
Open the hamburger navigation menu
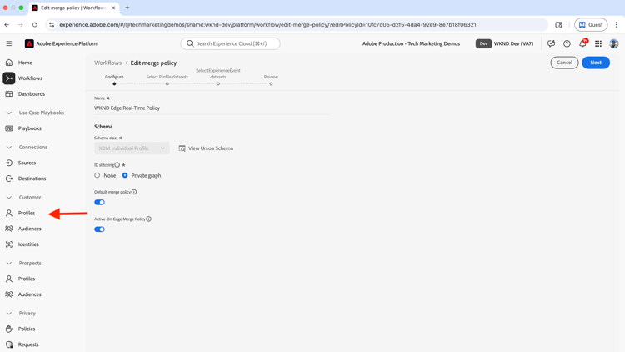point(9,43)
